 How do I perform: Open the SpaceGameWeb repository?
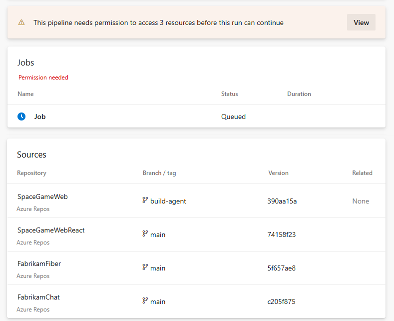42,196
